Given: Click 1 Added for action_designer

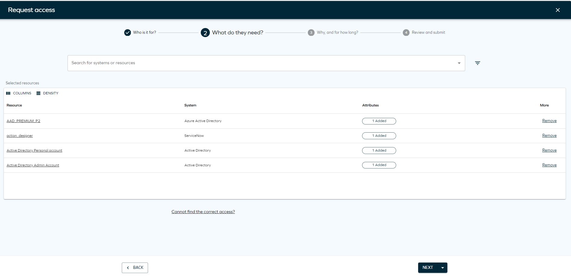Looking at the screenshot, I should [x=379, y=136].
